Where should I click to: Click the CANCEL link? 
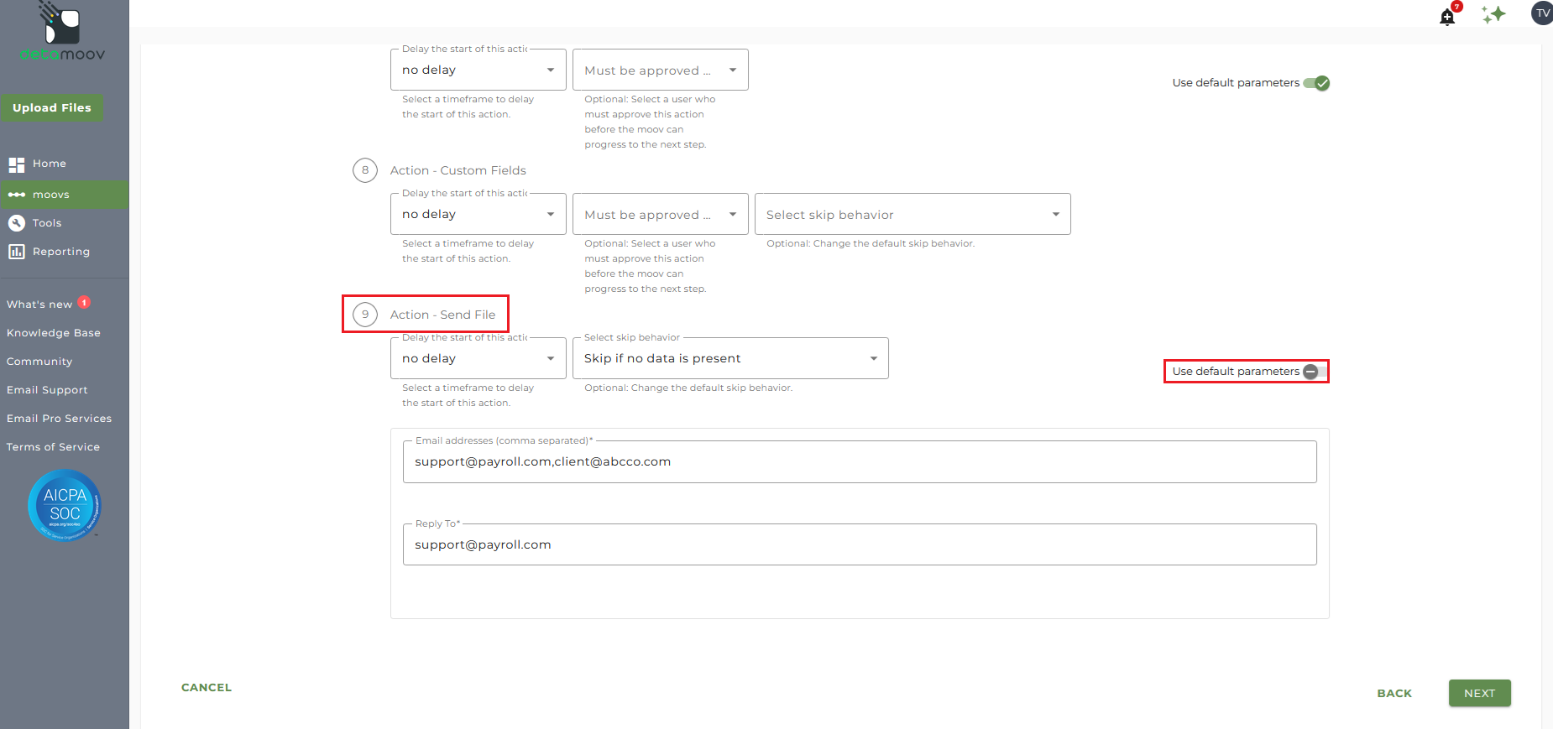207,687
